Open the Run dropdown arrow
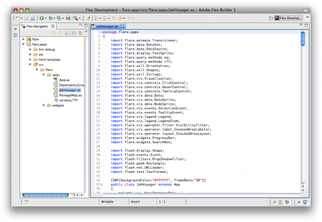The width and height of the screenshot is (322, 222). click(x=45, y=18)
